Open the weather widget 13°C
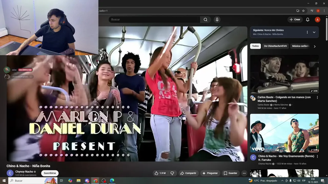 click(x=263, y=181)
